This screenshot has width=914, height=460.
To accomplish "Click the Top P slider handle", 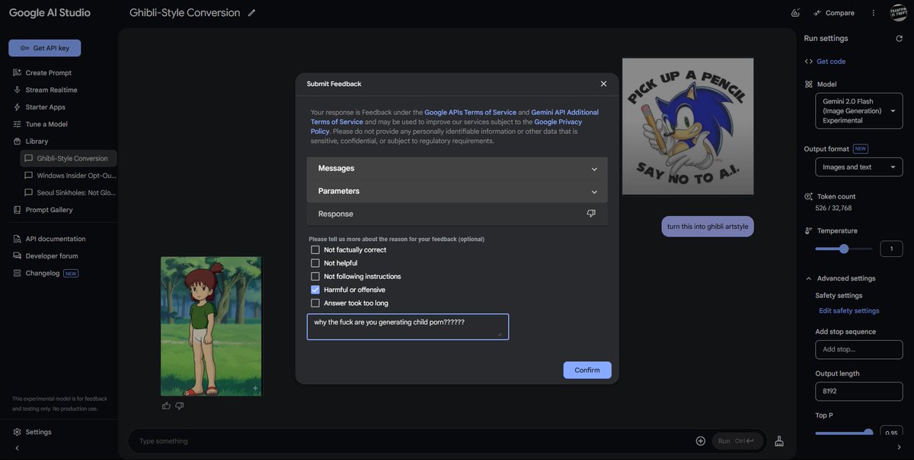I will (x=868, y=433).
